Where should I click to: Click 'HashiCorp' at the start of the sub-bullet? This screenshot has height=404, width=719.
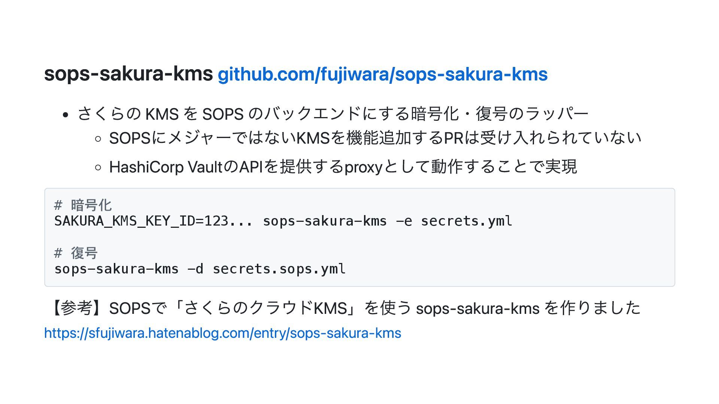[x=146, y=167]
